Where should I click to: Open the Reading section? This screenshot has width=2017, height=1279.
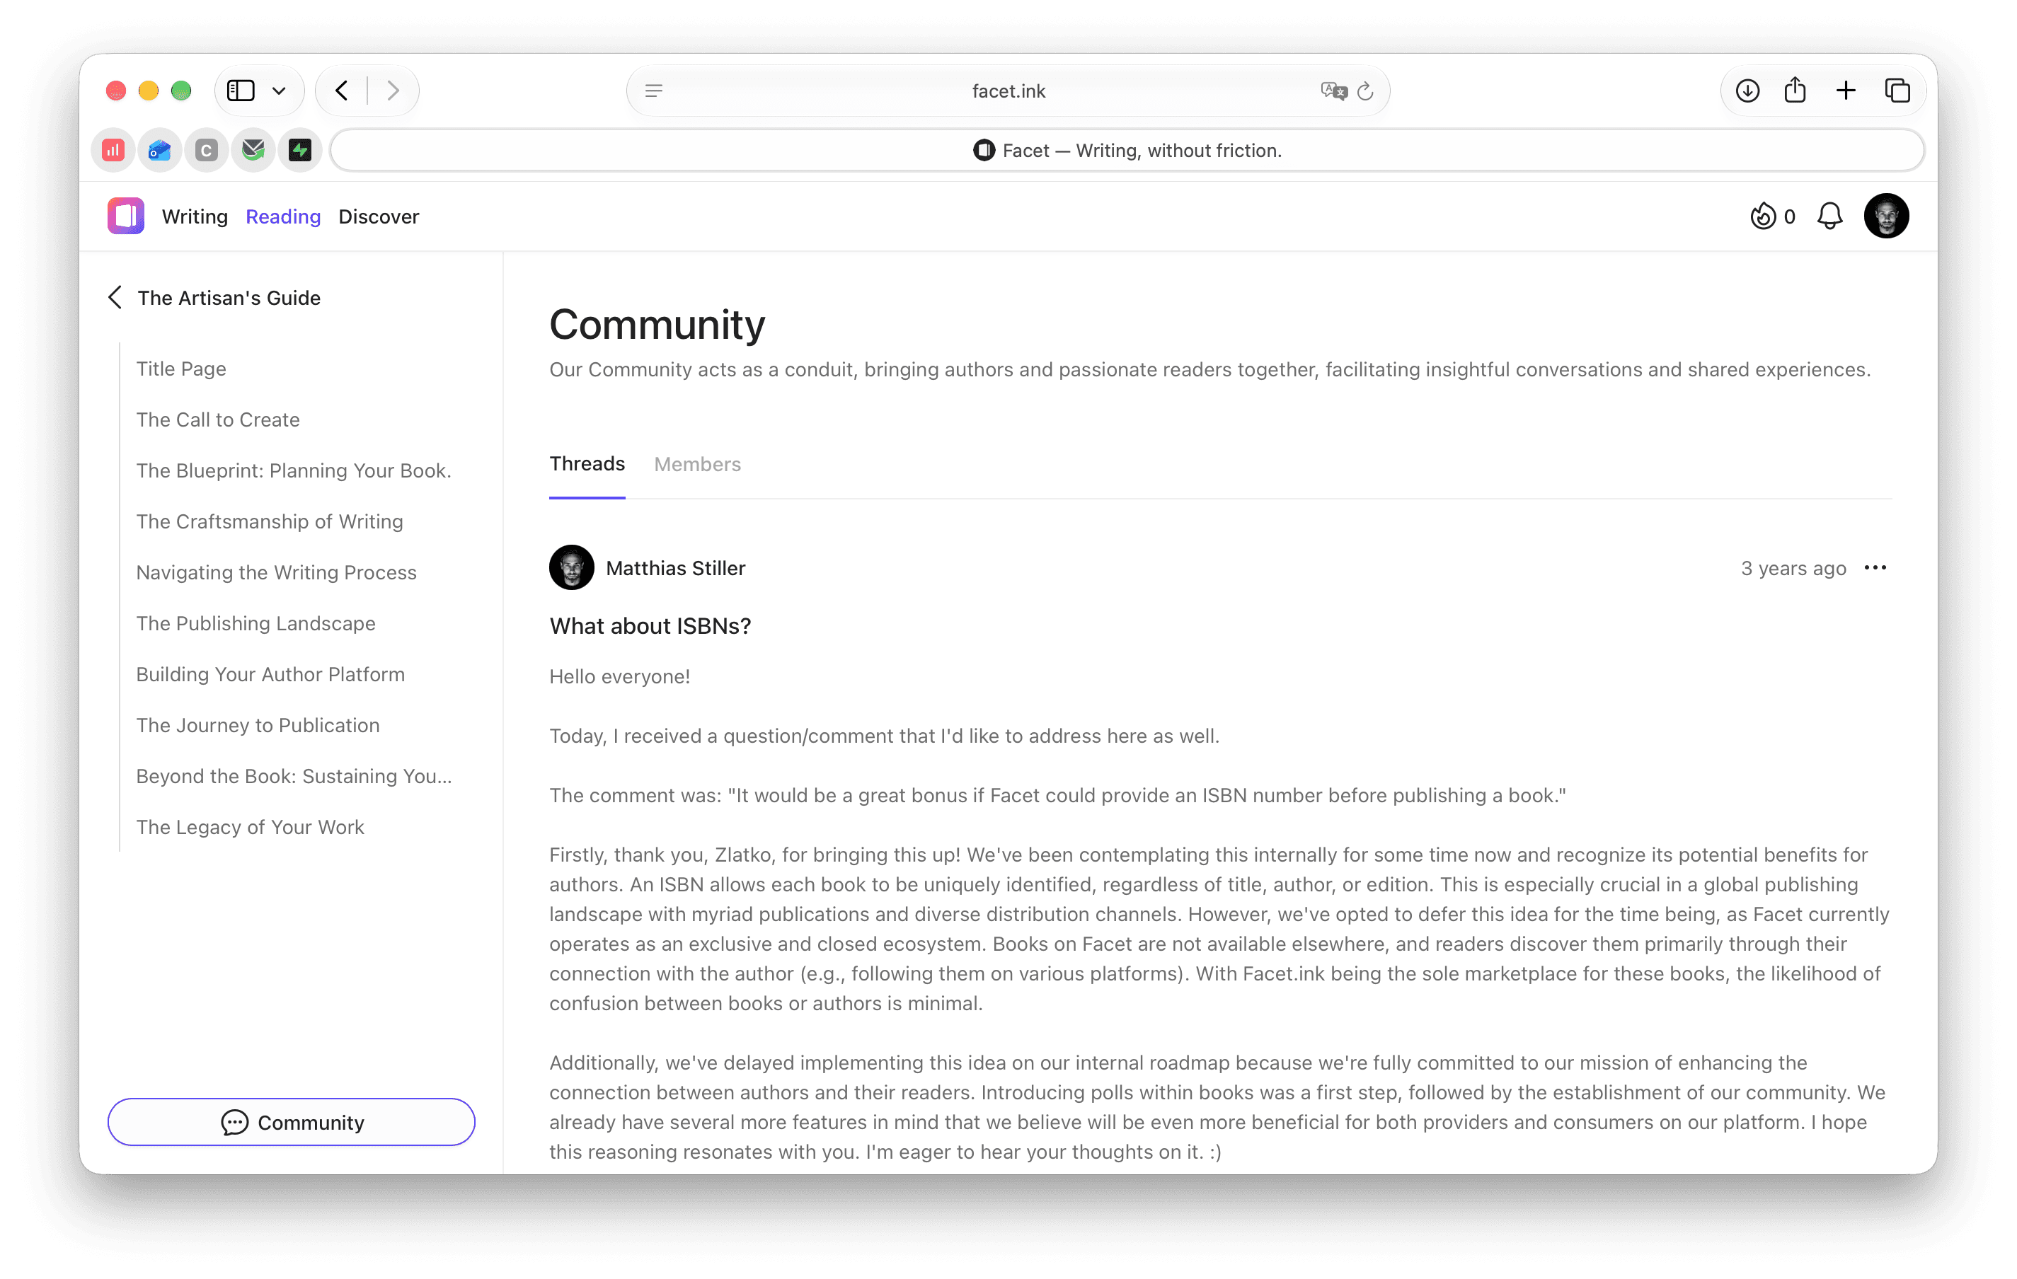[283, 216]
